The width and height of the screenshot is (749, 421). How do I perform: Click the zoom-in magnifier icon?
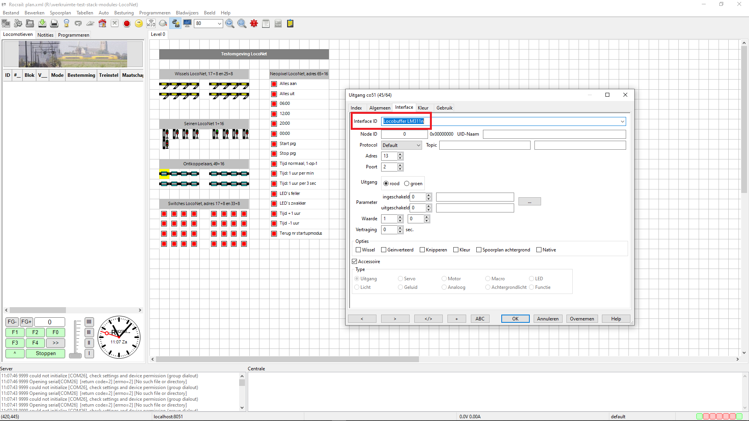coord(230,24)
